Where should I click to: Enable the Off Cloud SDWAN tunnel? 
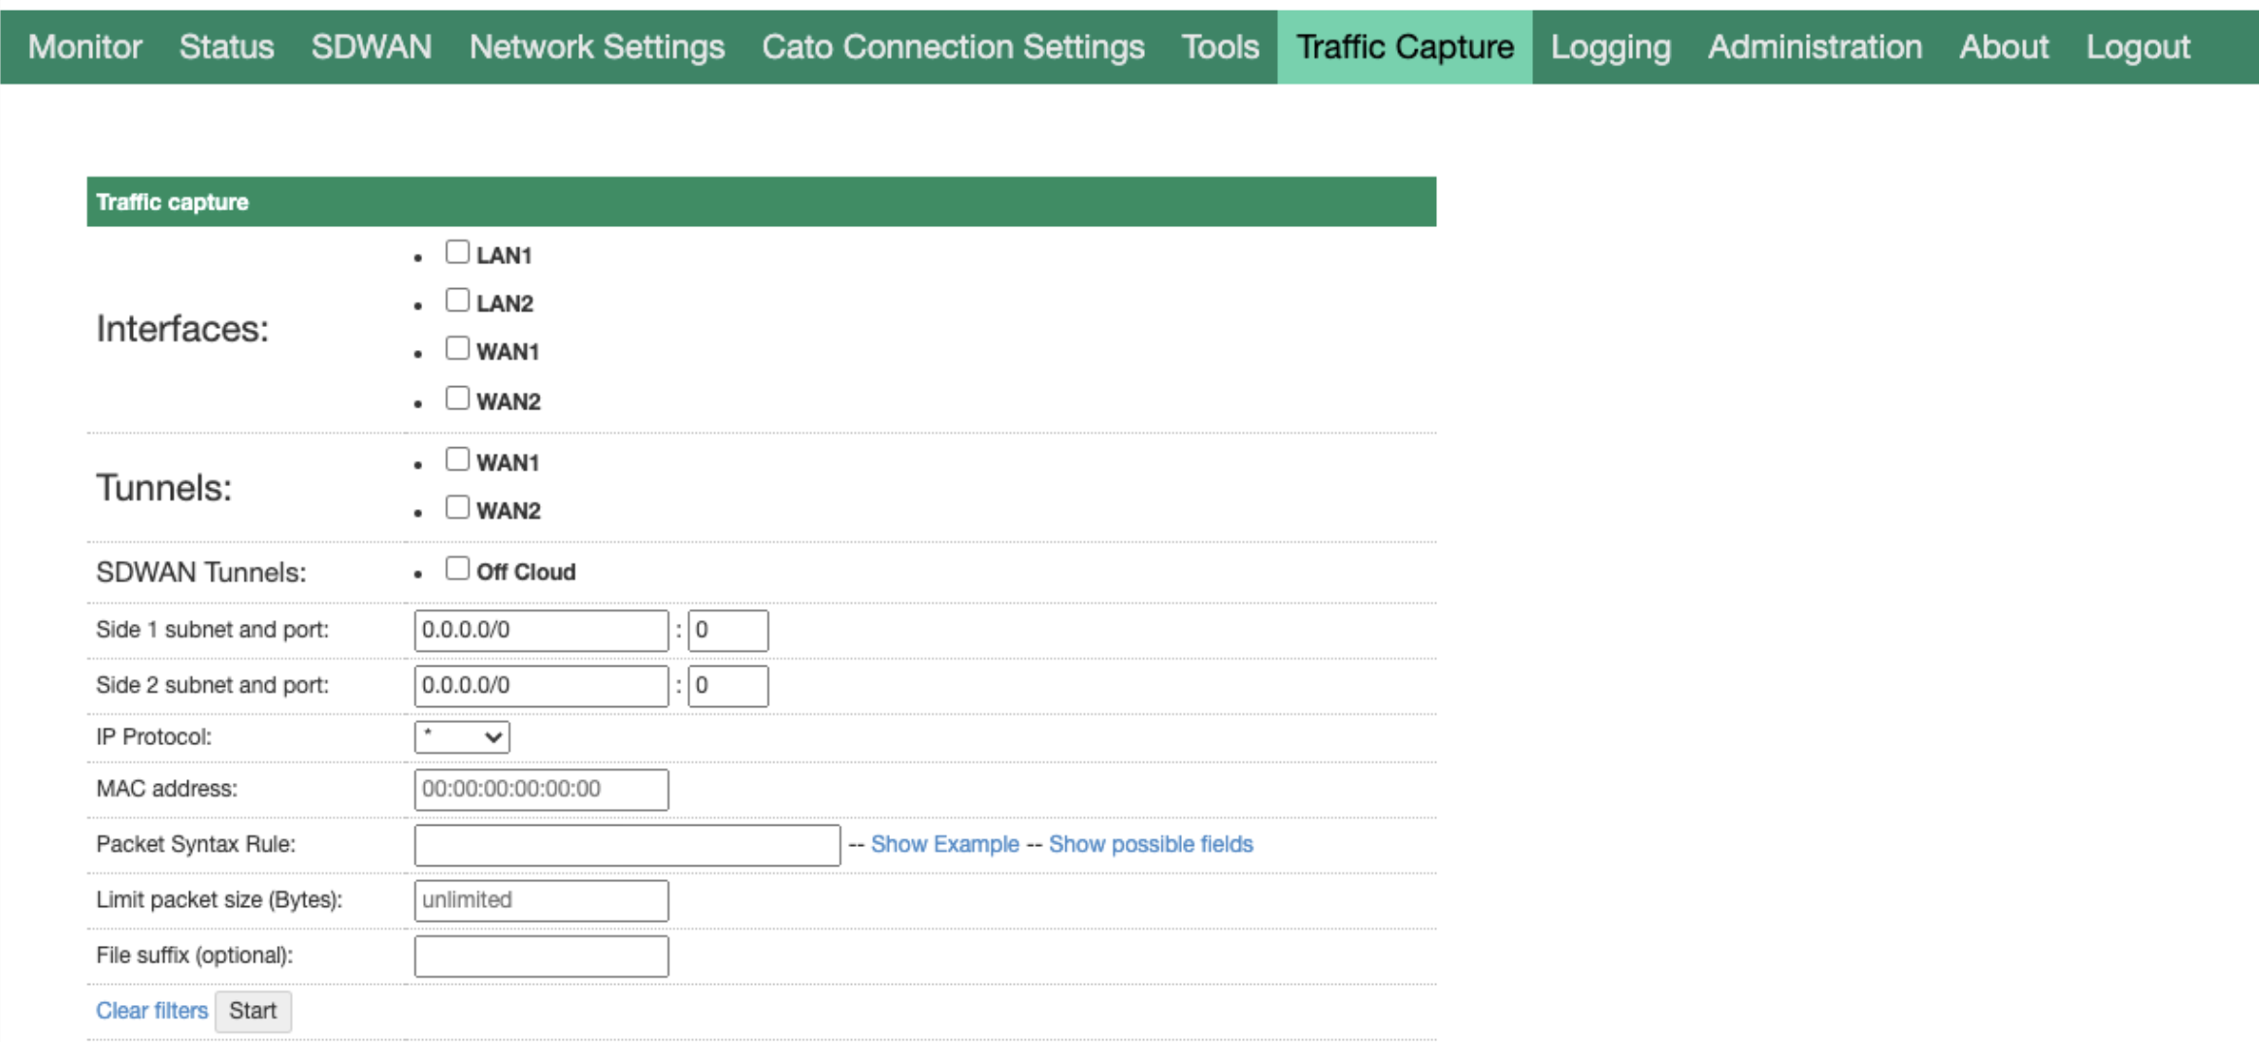[457, 567]
